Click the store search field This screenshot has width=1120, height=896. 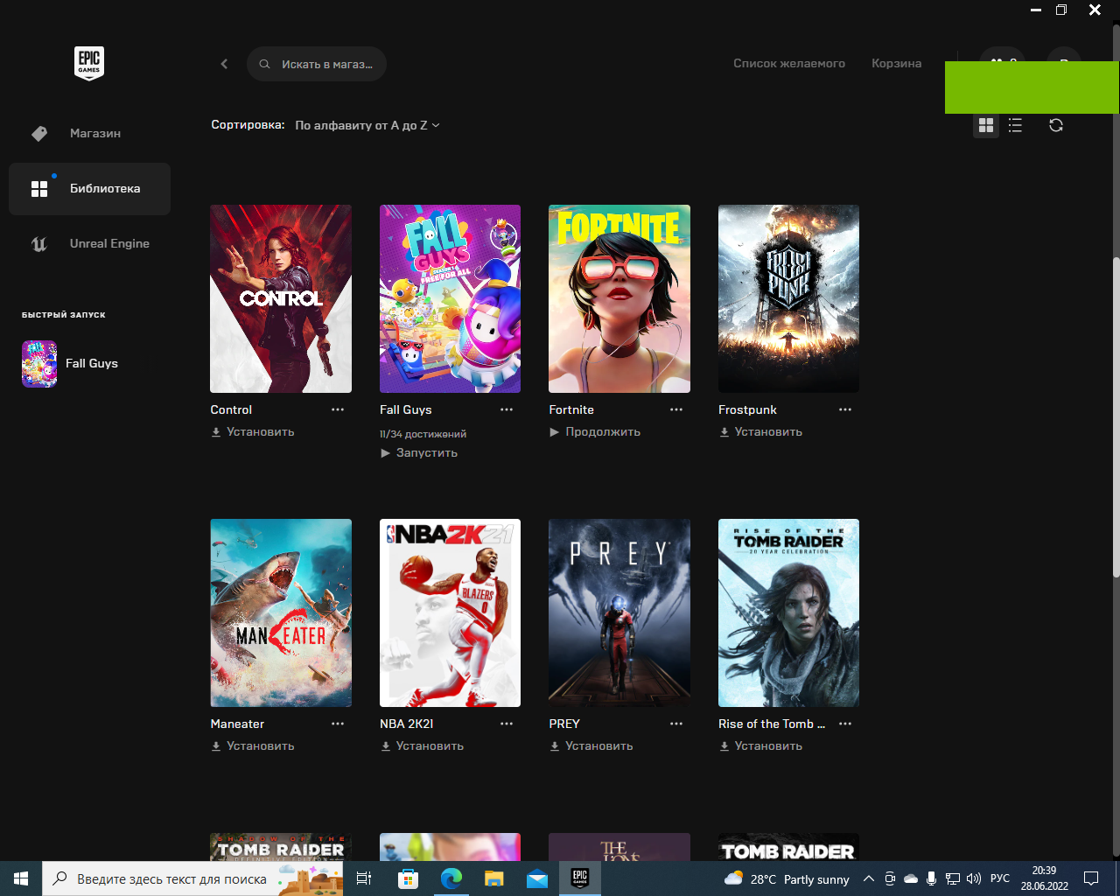click(x=317, y=64)
